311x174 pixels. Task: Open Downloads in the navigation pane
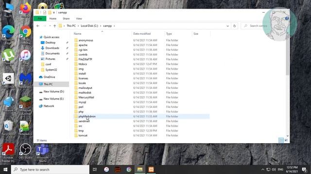52,48
